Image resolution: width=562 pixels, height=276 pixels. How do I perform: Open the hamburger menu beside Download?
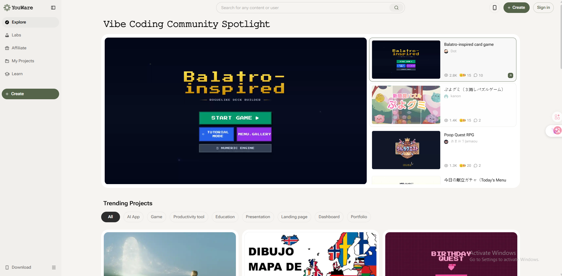click(x=54, y=267)
